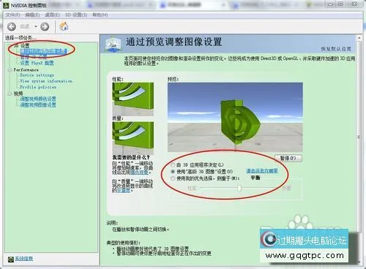Screen dimensions: 366x269
Task: Click the system information icon at bottom left
Action: tap(11, 259)
